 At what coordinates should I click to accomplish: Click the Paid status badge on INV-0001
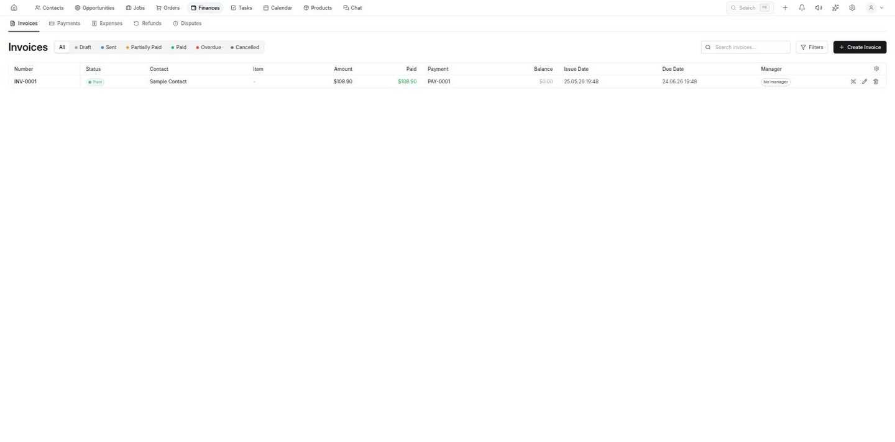tap(95, 82)
